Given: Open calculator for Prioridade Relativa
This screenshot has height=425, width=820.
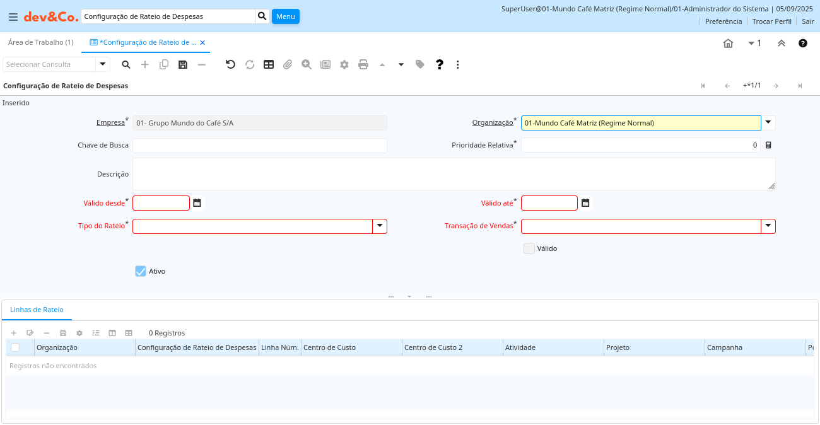Looking at the screenshot, I should (x=768, y=145).
